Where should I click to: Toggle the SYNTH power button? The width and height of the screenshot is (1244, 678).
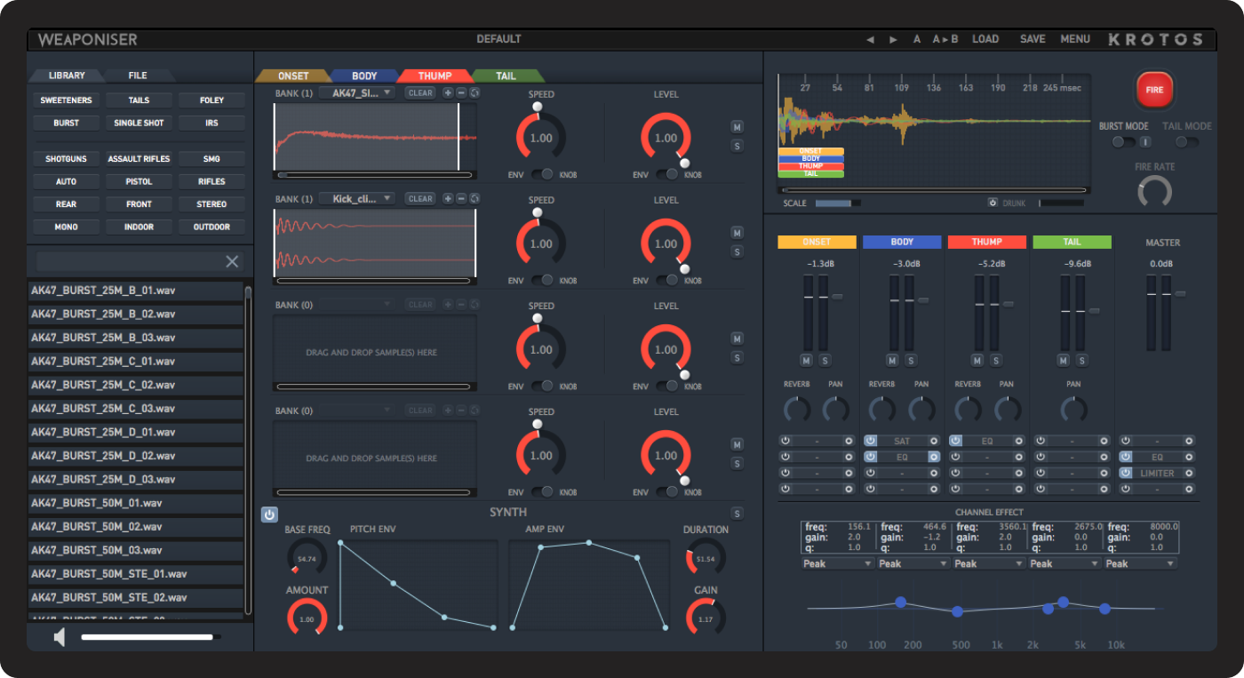click(x=269, y=514)
